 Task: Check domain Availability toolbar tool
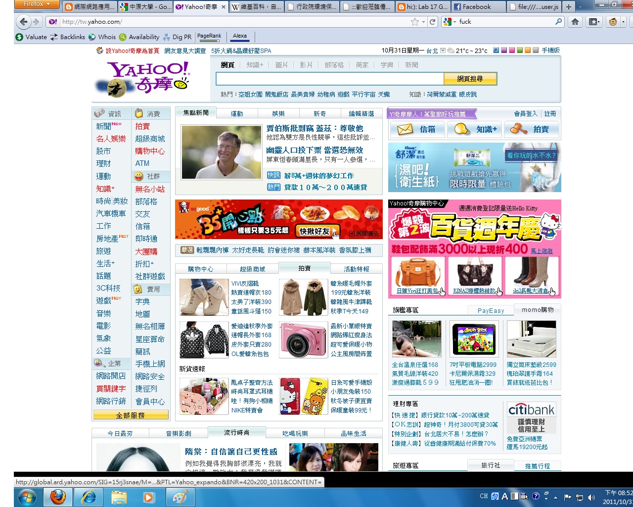[139, 37]
